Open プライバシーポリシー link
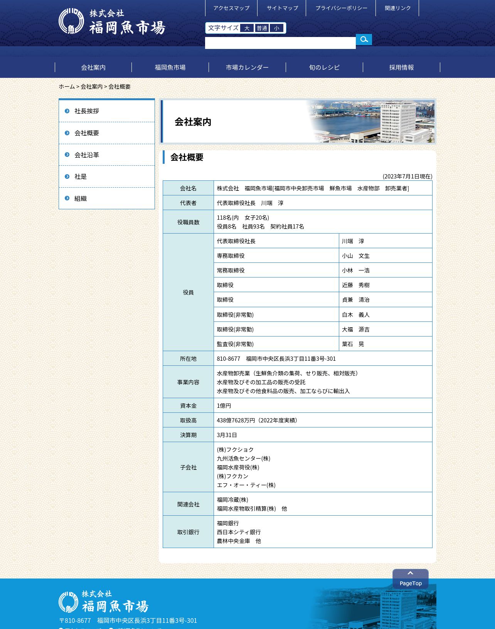The image size is (495, 629). (341, 8)
